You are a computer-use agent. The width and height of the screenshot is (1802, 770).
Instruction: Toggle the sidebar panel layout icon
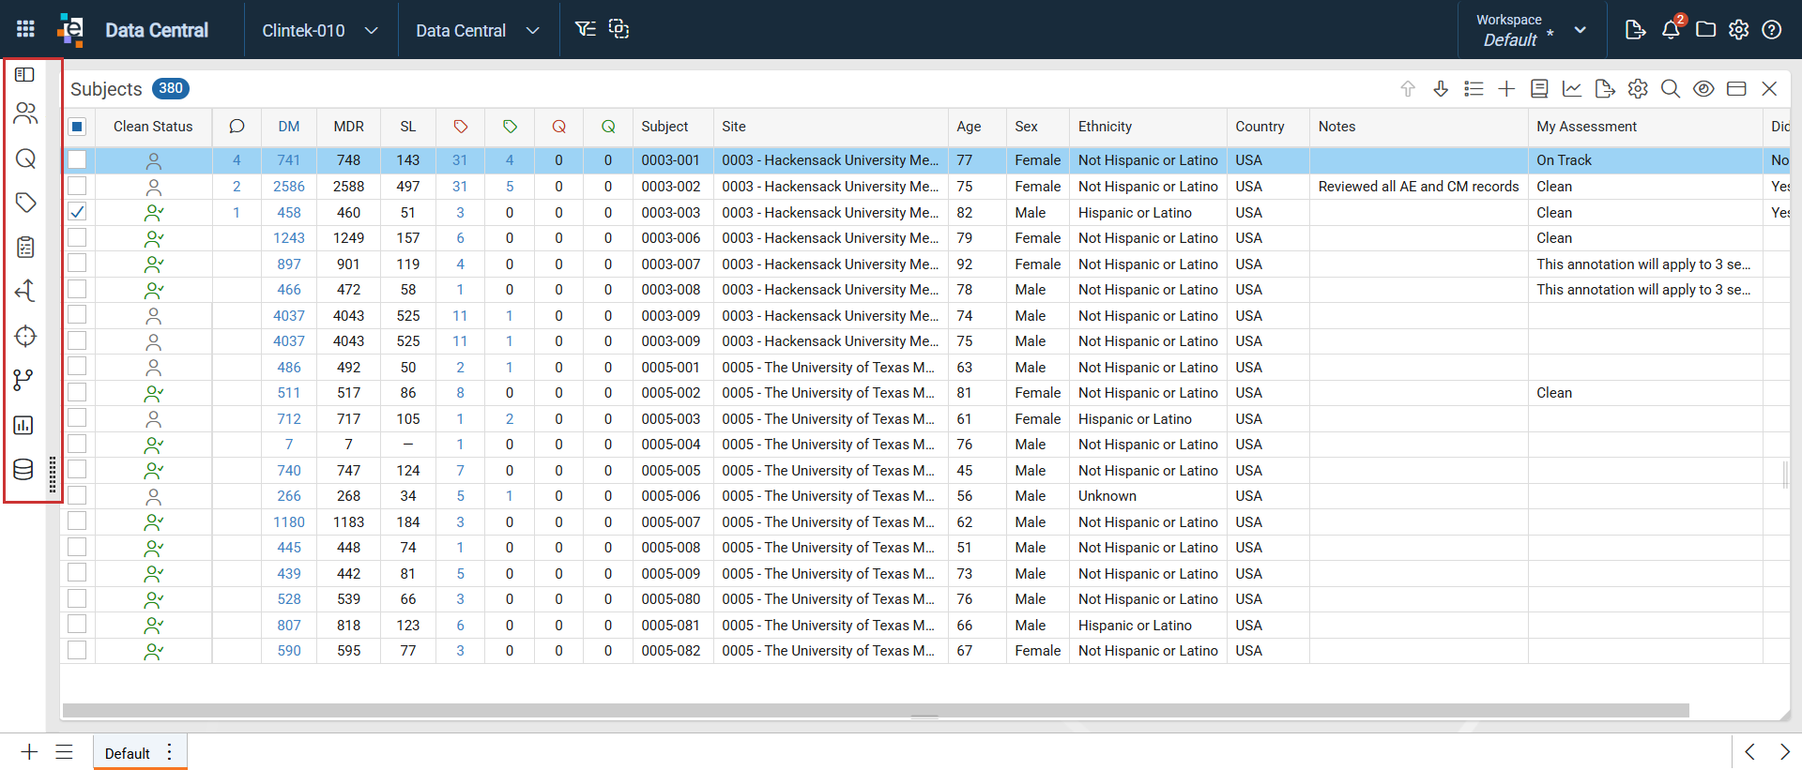tap(25, 74)
